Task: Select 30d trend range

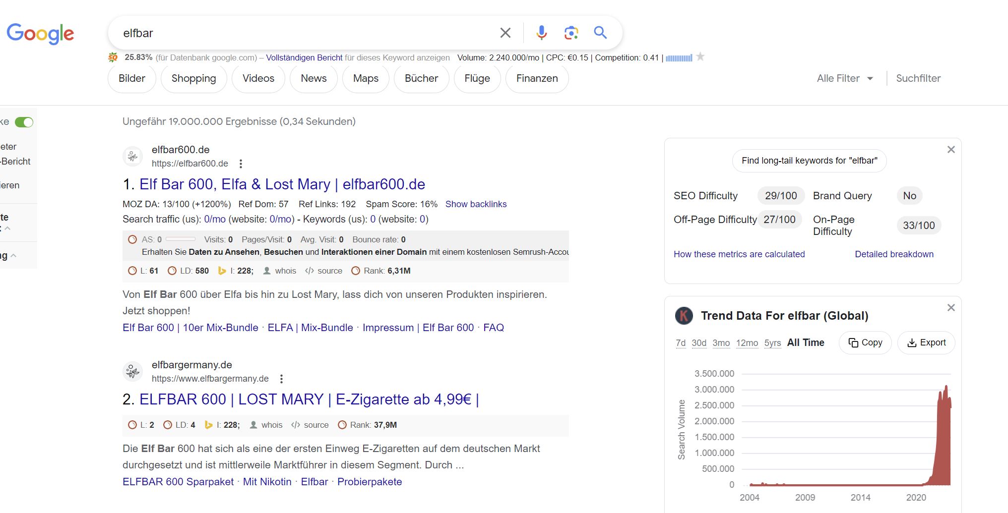Action: (699, 343)
